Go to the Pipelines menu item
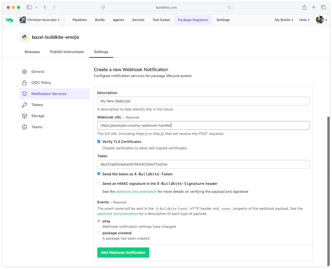Screen dimensions: 332x269 pos(79,20)
